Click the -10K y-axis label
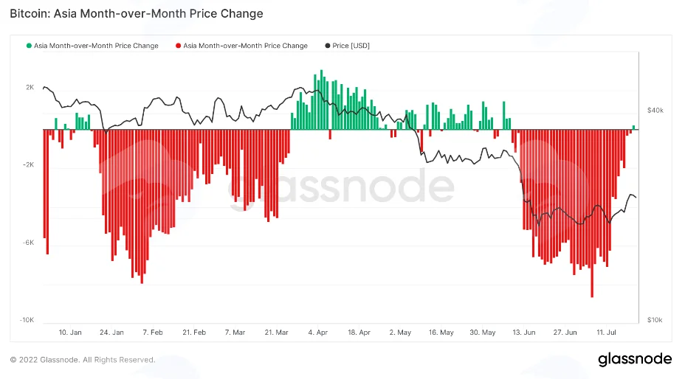Viewport: 685px width, 379px height. [x=27, y=320]
